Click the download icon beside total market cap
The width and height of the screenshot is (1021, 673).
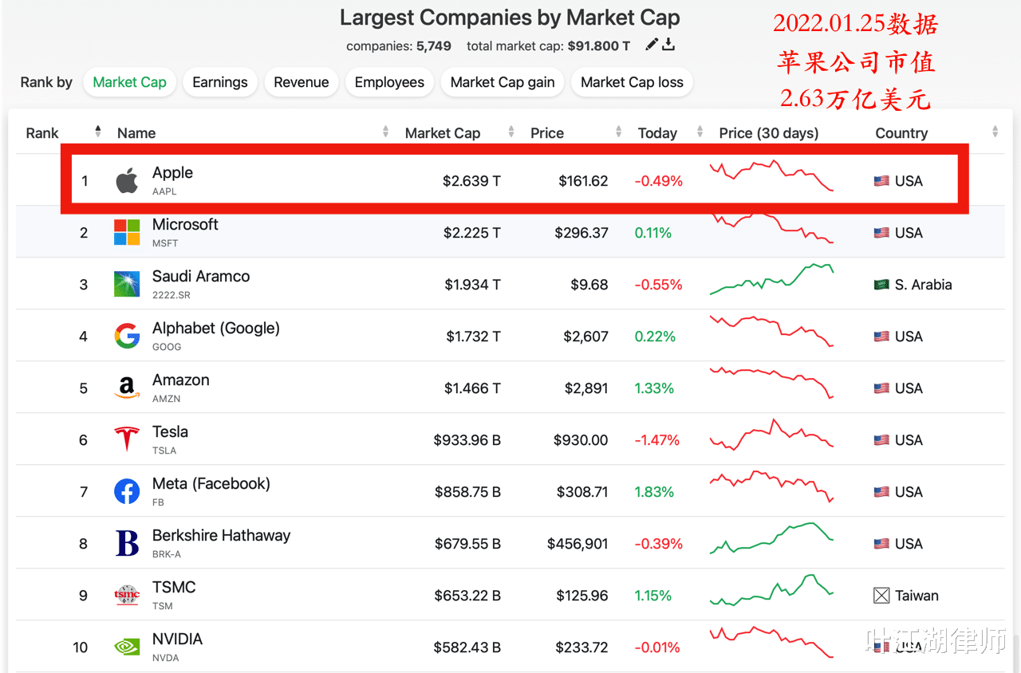[x=668, y=45]
